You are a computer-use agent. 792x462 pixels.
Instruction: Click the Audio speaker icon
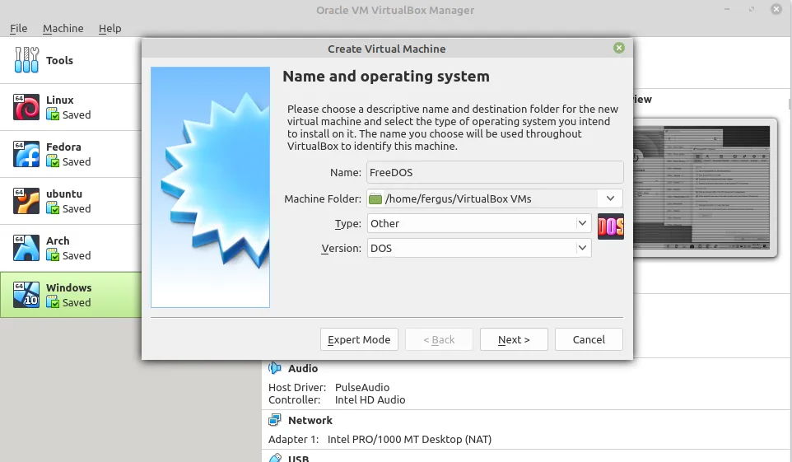[x=275, y=369]
